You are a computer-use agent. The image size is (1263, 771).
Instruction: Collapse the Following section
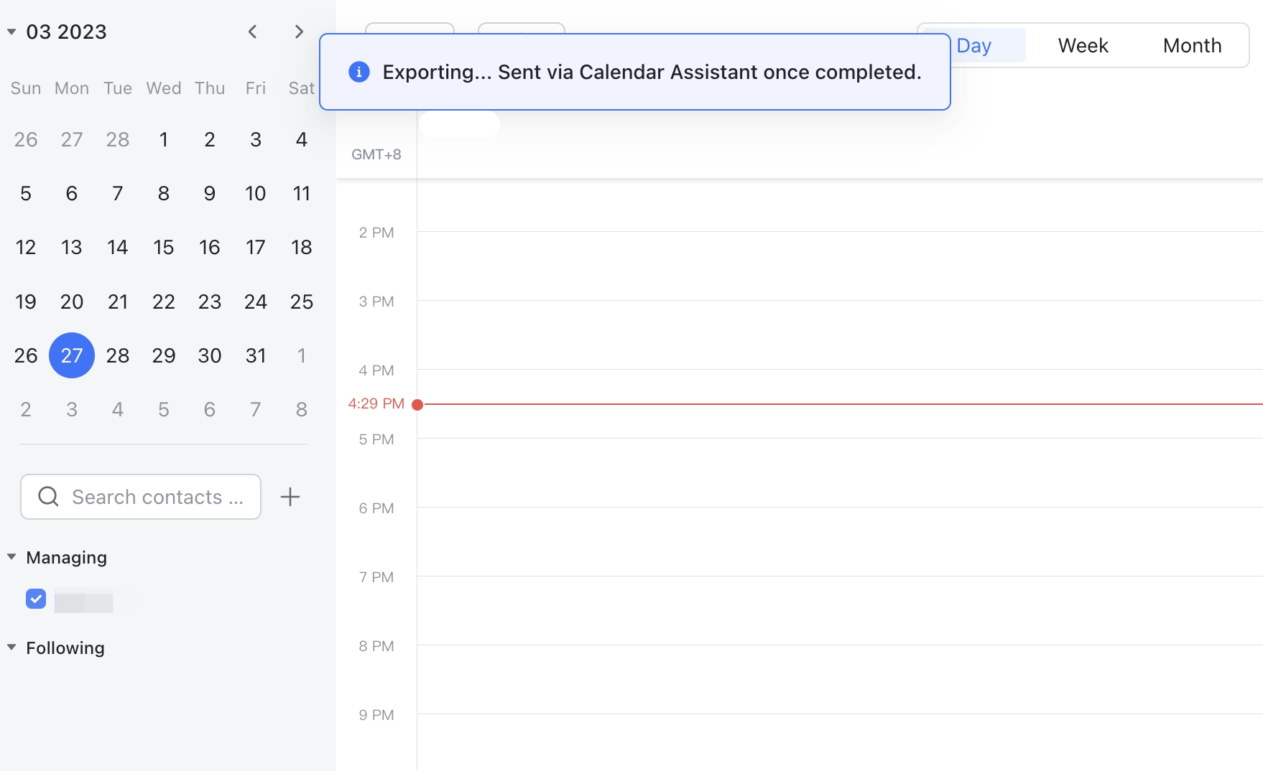(11, 647)
